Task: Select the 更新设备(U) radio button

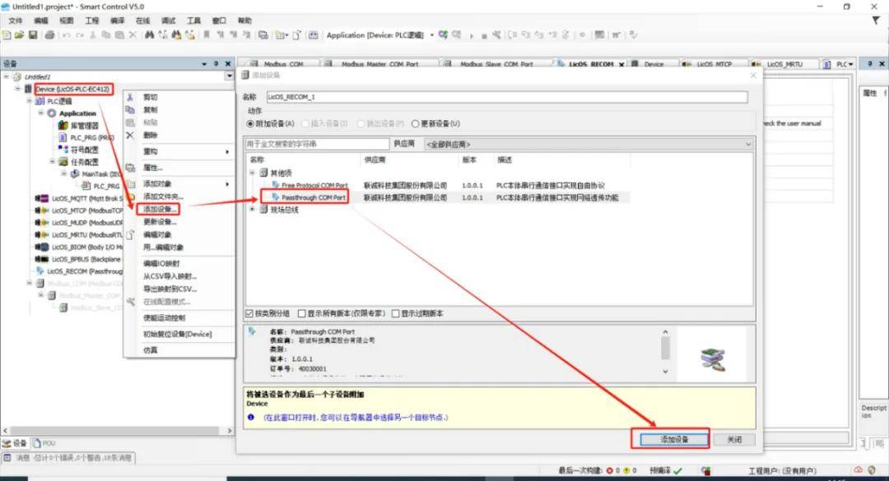Action: pyautogui.click(x=416, y=123)
